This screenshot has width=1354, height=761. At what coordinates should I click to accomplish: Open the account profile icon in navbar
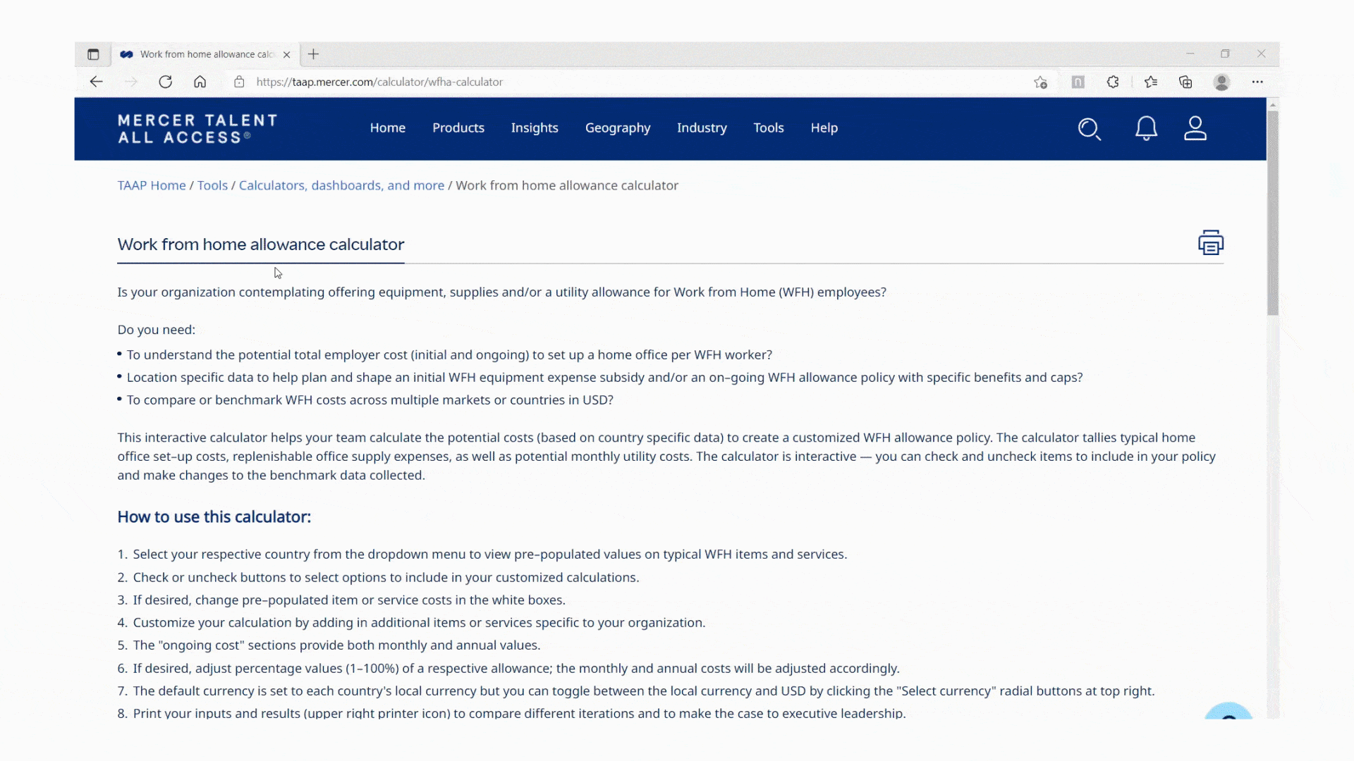click(x=1195, y=129)
